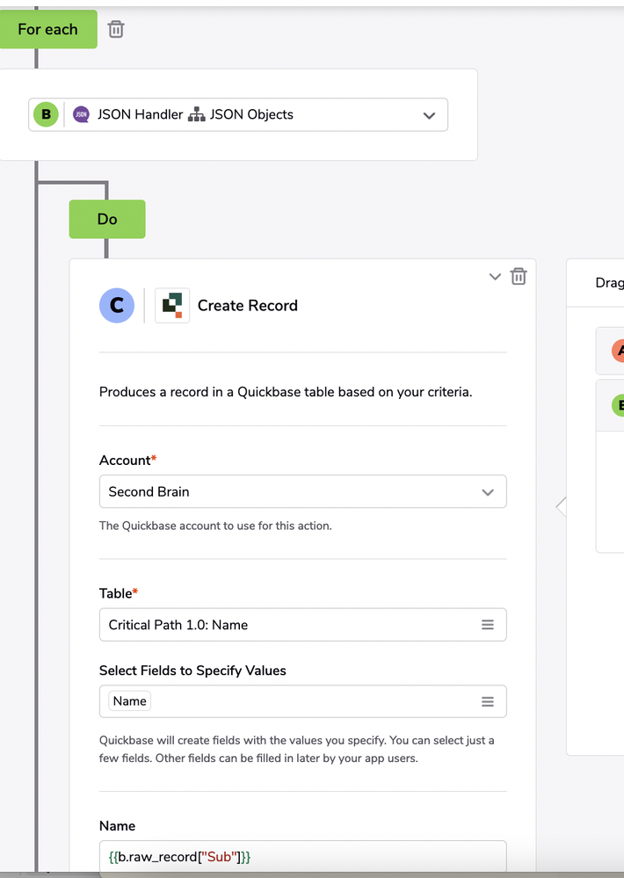The width and height of the screenshot is (624, 878).
Task: Click the Quickbase logo icon beside Create Record
Action: [x=172, y=305]
